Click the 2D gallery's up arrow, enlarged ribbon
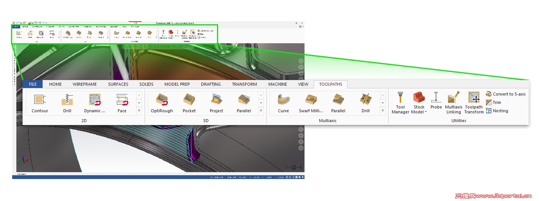Viewport: 539px width, 201px height. pos(139,95)
